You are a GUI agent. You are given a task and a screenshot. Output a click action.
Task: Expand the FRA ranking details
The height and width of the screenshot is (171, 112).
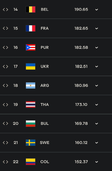tap(96, 29)
